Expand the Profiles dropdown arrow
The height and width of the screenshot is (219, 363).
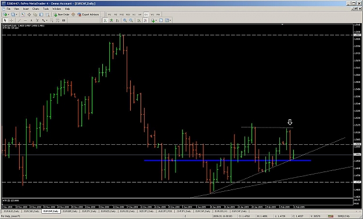click(x=16, y=14)
